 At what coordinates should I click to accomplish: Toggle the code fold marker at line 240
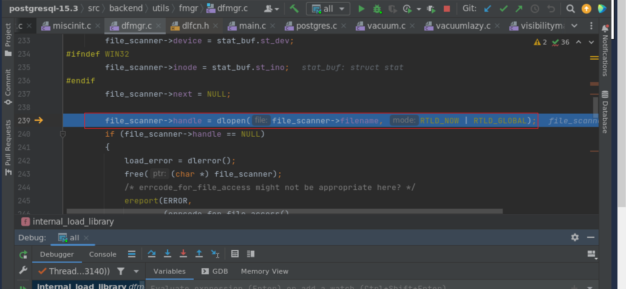click(x=63, y=134)
